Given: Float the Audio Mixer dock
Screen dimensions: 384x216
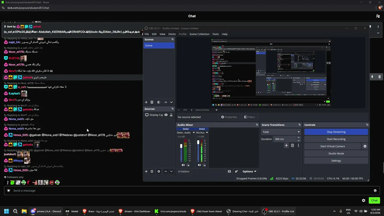Looking at the screenshot, I should pyautogui.click(x=257, y=125).
